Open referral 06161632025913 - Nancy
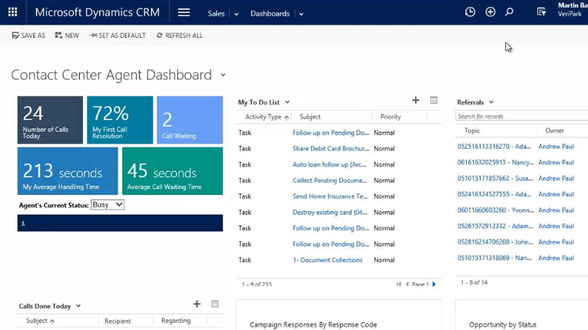Image resolution: width=588 pixels, height=330 pixels. 496,162
